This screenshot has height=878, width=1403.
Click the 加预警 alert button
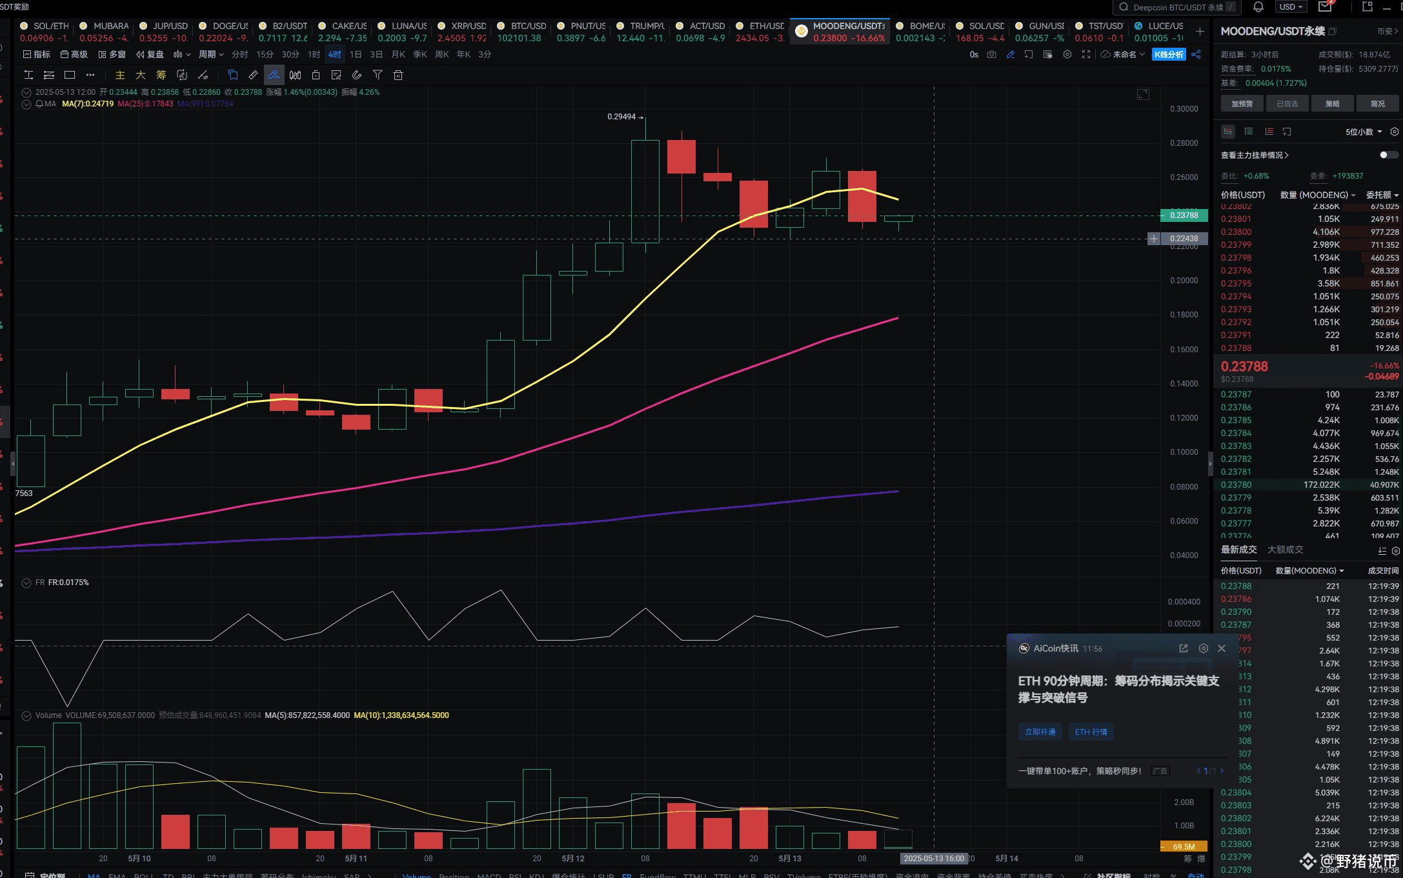click(x=1242, y=103)
